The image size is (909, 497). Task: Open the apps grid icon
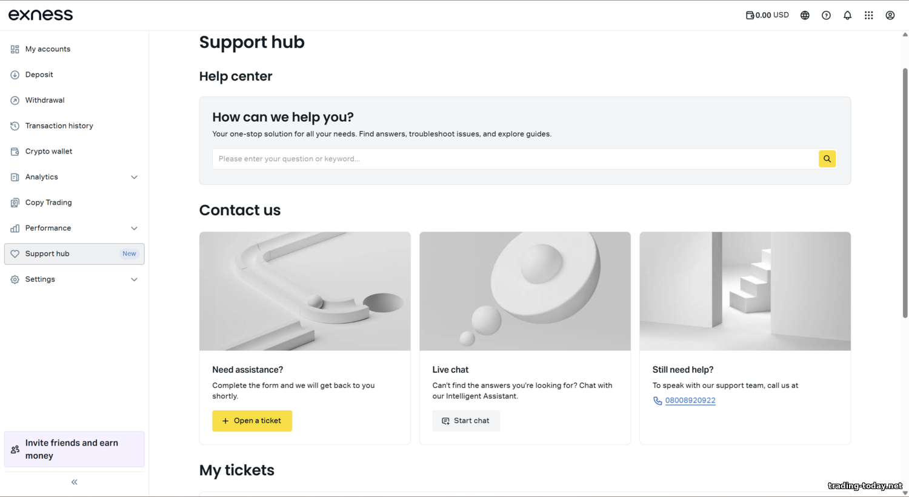[868, 15]
